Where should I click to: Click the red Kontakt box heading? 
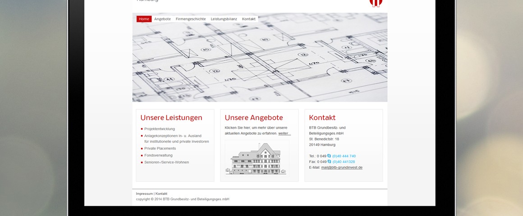coord(322,117)
